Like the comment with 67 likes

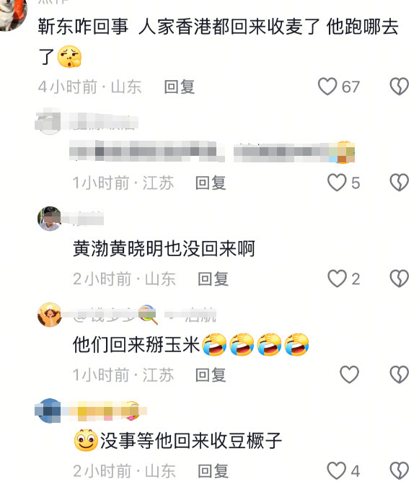(x=327, y=87)
